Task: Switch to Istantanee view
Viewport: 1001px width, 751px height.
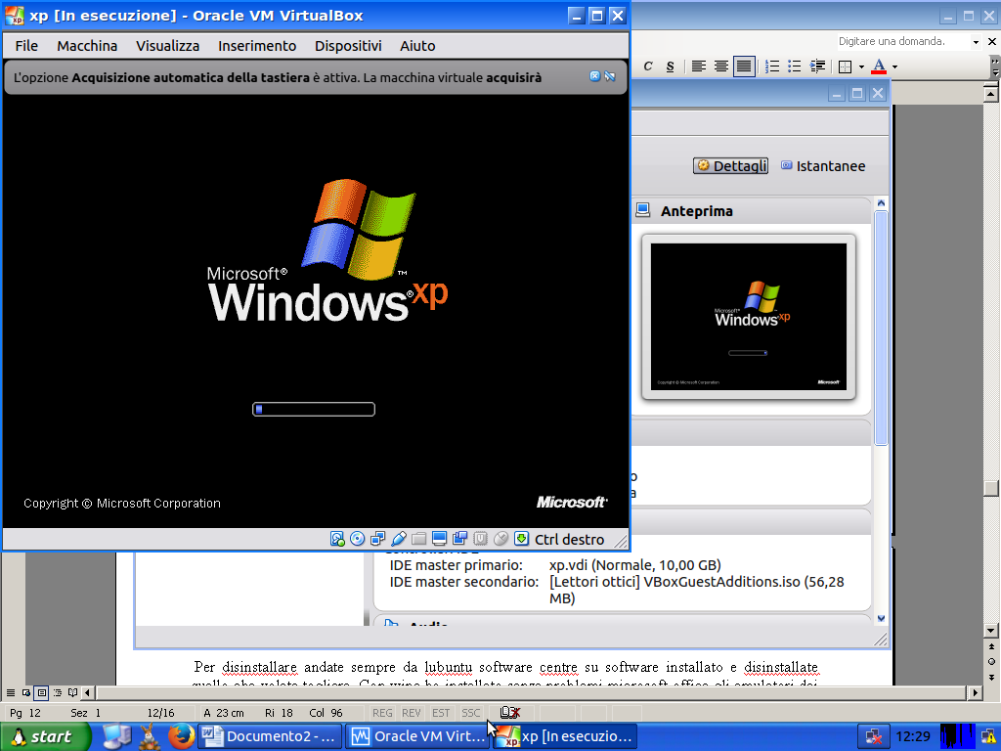Action: click(x=823, y=166)
